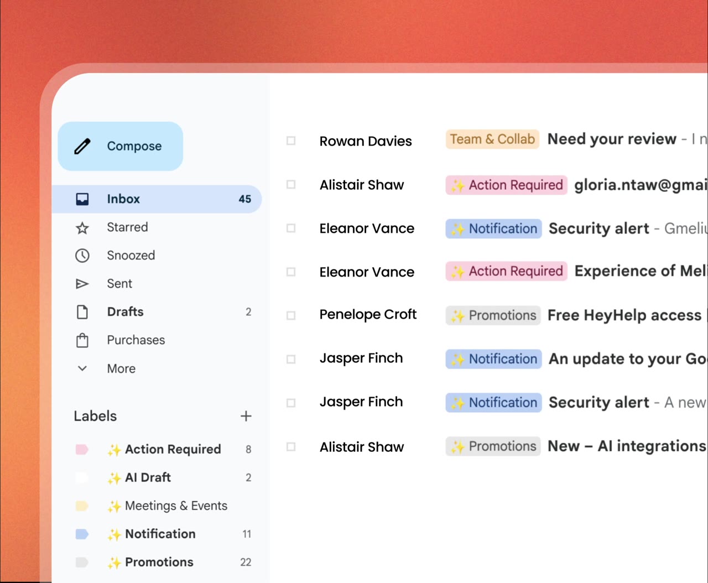
Task: Select Eleanor Vance Experience of Meli email checkbox
Action: click(x=291, y=272)
